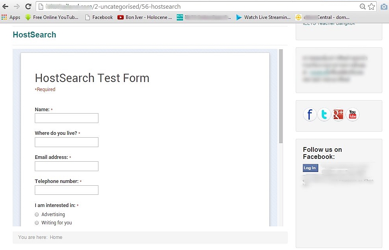Open the YouTube icon in the sidebar
Image resolution: width=389 pixels, height=250 pixels.
point(352,114)
